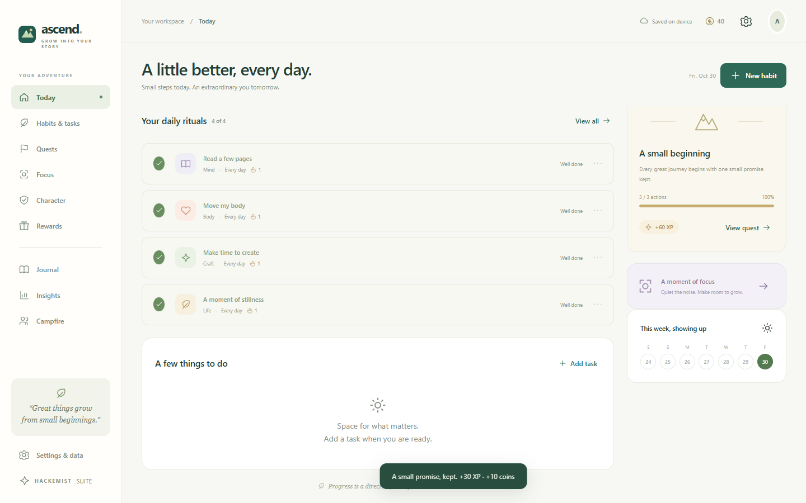Click the focus target icon in focus card
Screen dimensions: 806x503
tap(645, 286)
